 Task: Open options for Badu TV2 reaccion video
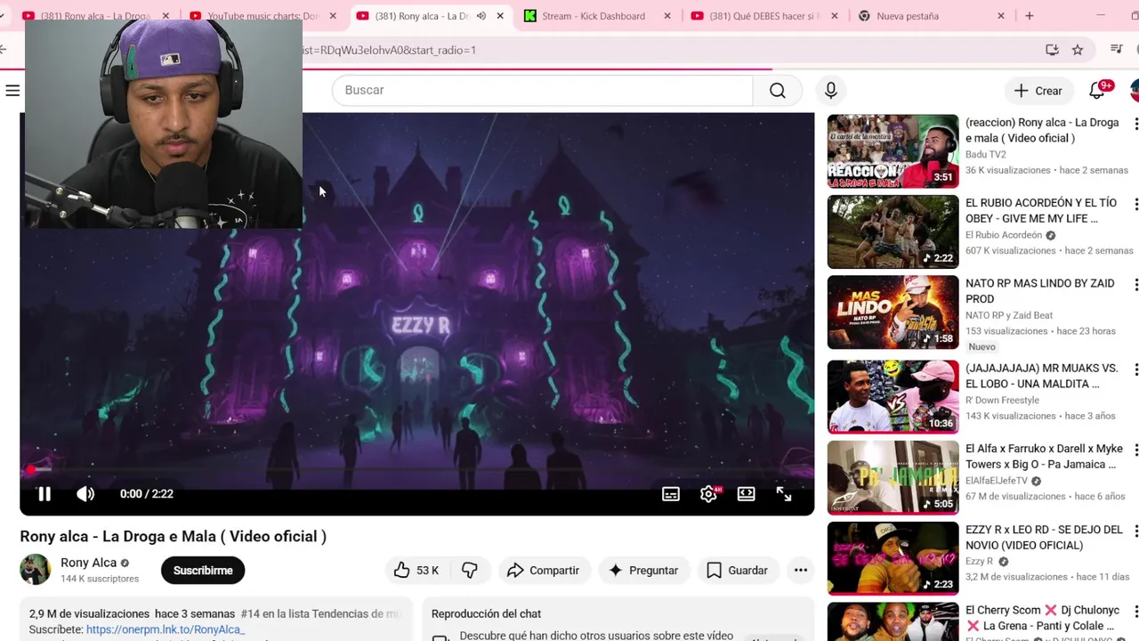[x=1135, y=124]
